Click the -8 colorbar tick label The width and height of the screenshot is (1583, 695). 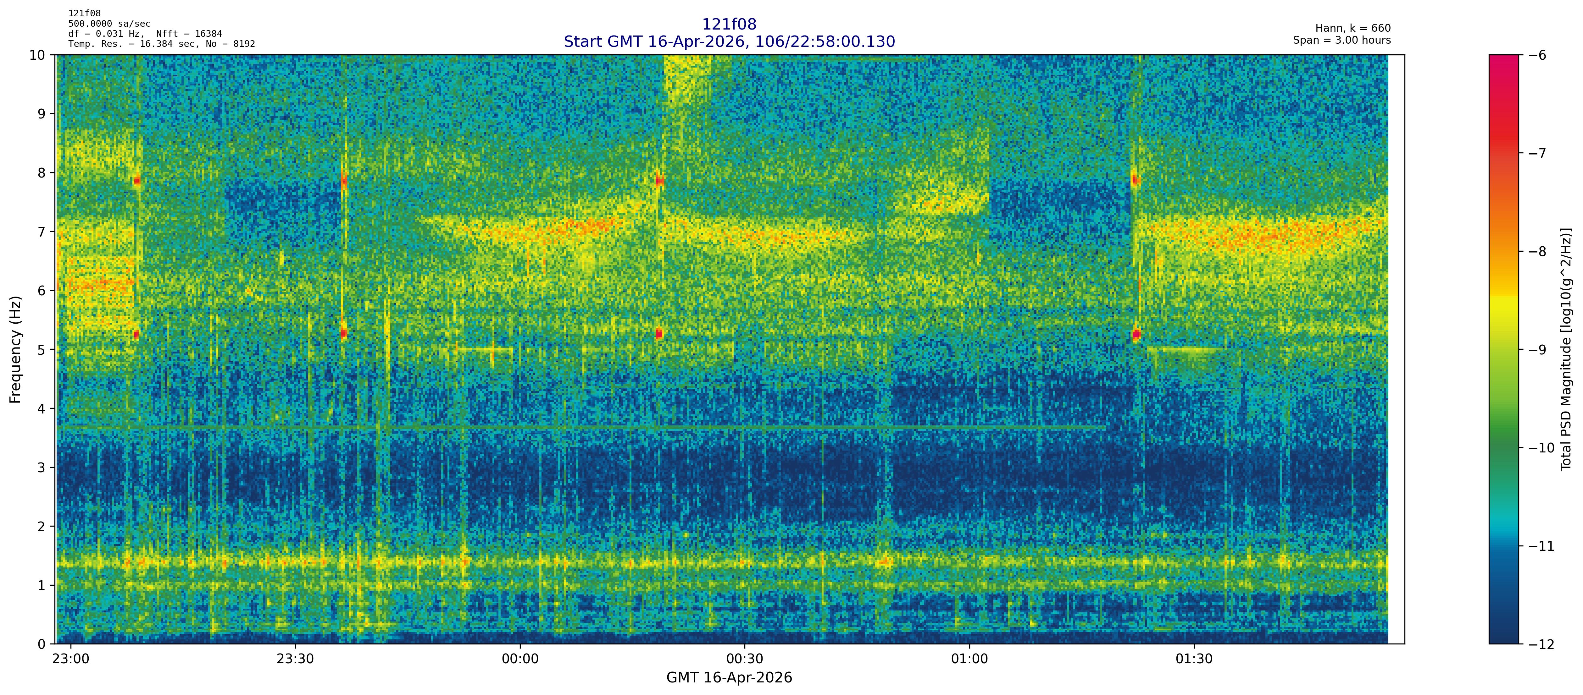tap(1536, 252)
